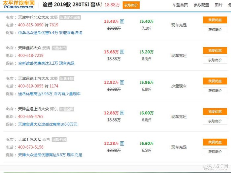
Task: Click header orange 获取底价 button
Action: click(131, 5)
